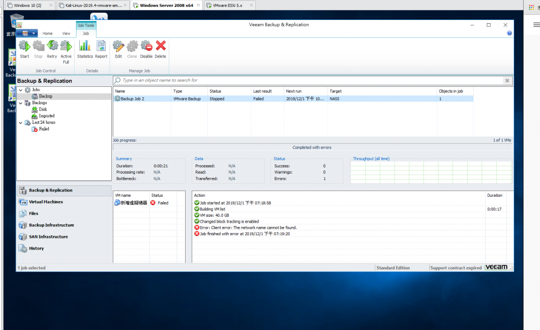This screenshot has height=330, width=540.
Task: Open job Statistics
Action: coord(85,49)
